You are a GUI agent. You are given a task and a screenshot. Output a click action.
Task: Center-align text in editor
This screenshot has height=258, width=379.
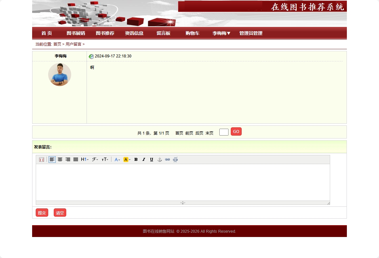[x=60, y=160]
